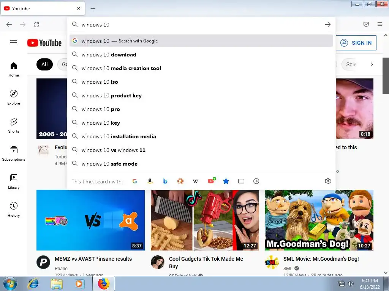Select the YouTube browser tab
Image resolution: width=389 pixels, height=291 pixels.
coord(43,8)
